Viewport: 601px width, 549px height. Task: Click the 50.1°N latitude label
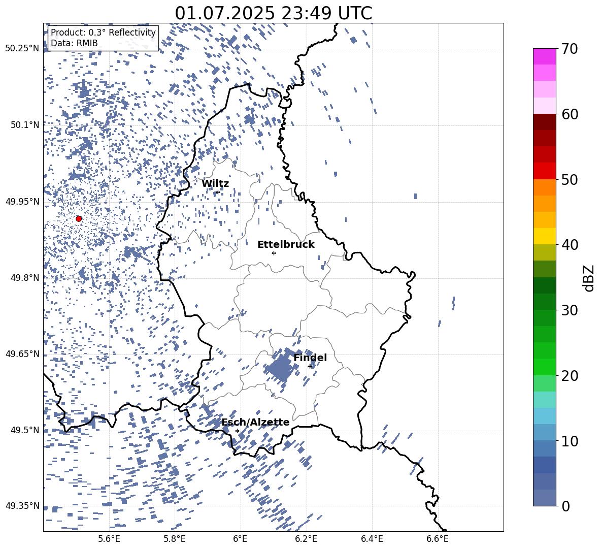coord(25,125)
